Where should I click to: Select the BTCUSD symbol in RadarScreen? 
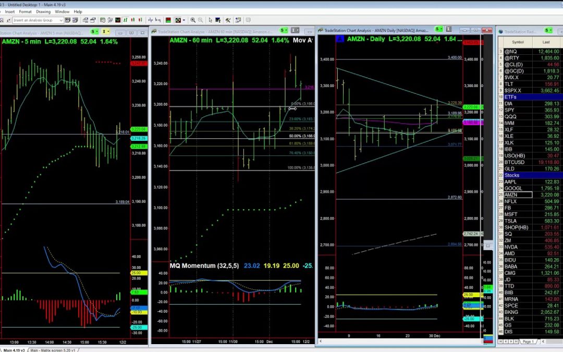click(x=514, y=162)
